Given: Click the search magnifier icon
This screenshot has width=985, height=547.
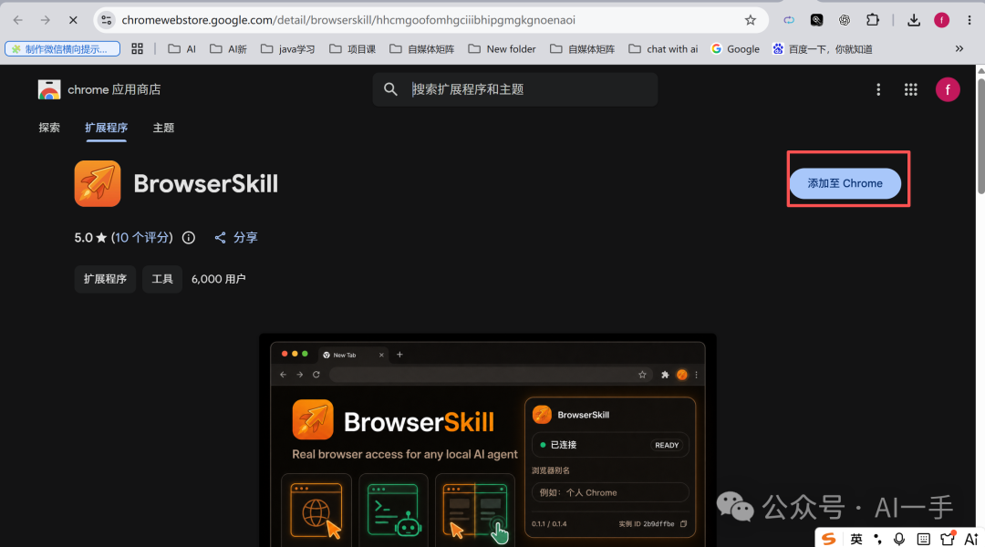Looking at the screenshot, I should [390, 89].
